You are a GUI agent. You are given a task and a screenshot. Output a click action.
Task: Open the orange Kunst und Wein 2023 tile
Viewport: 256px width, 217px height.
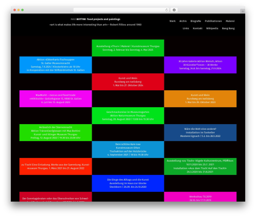point(200,98)
